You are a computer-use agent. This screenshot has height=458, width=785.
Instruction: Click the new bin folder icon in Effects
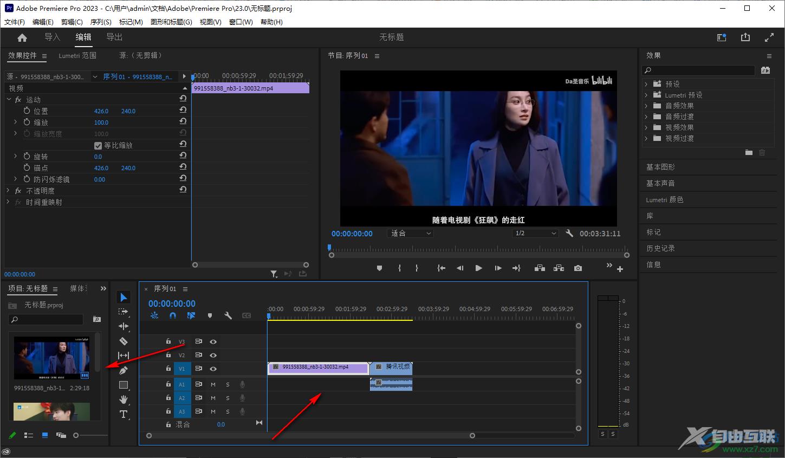click(749, 153)
